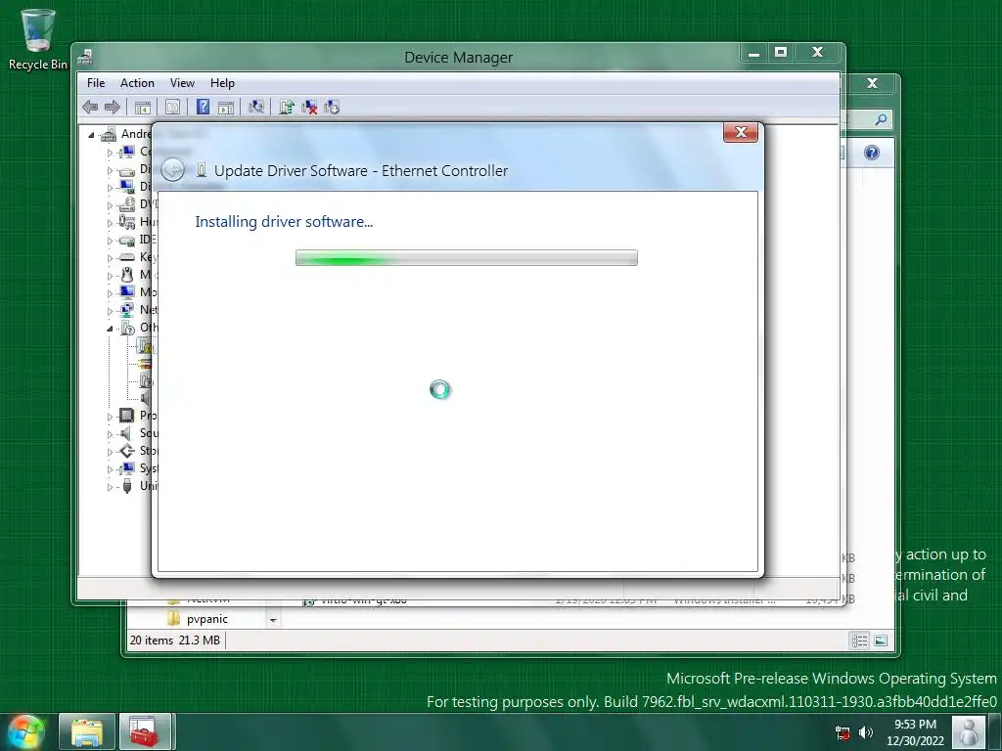Viewport: 1002px width, 751px height.
Task: Expand the Monitors category arrow
Action: click(110, 293)
